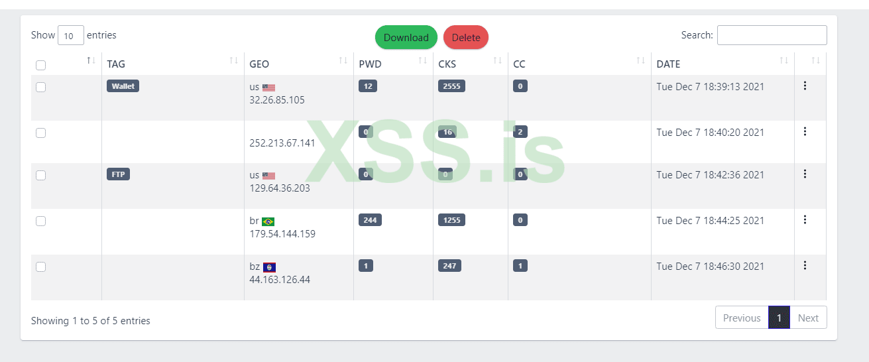Select the checkbox for the 179.54.144.159 row
The height and width of the screenshot is (362, 869).
[x=40, y=221]
